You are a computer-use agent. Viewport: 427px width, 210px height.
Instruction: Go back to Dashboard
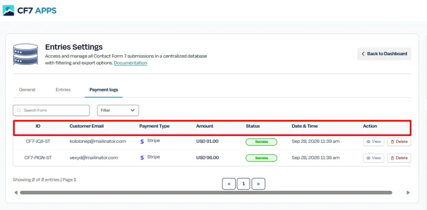coord(384,54)
